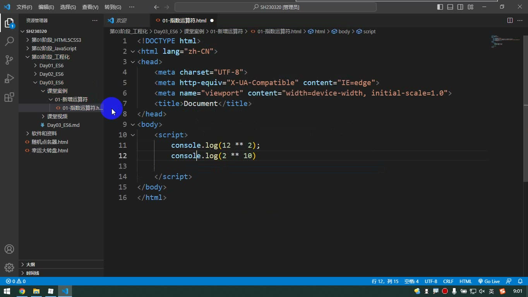Start Go Live server from status bar
Image resolution: width=528 pixels, height=297 pixels.
click(489, 282)
